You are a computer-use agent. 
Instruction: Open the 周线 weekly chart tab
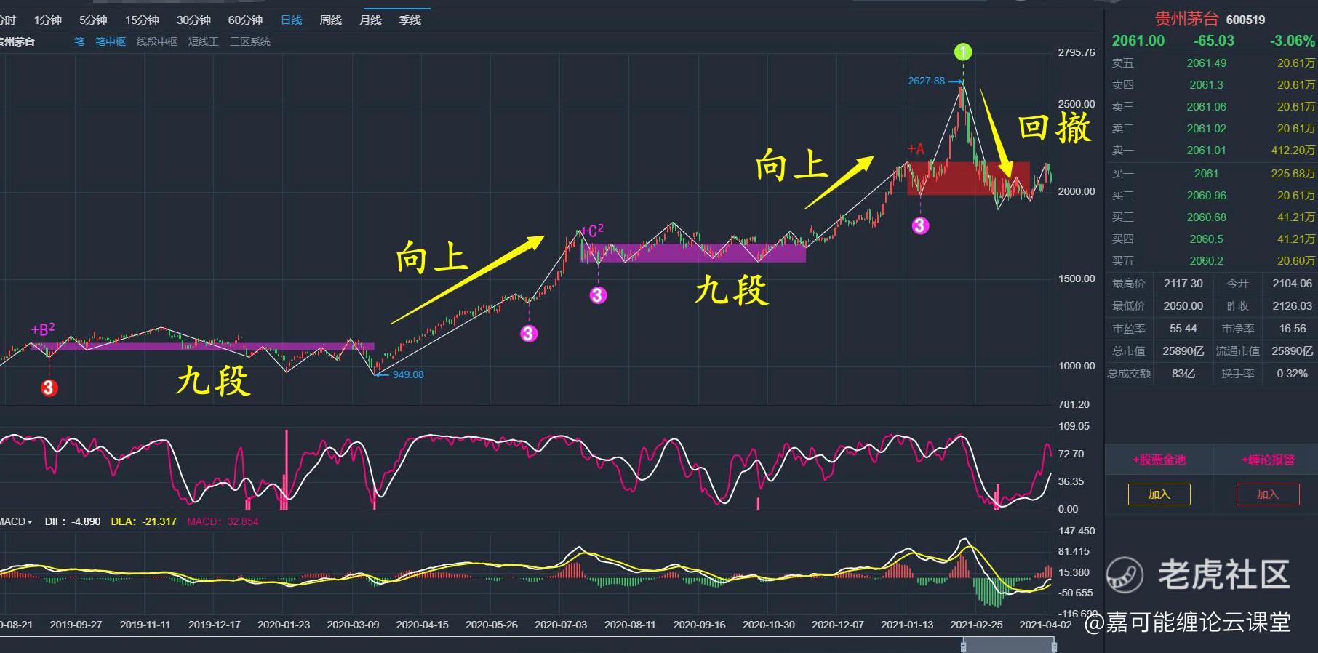tap(331, 20)
